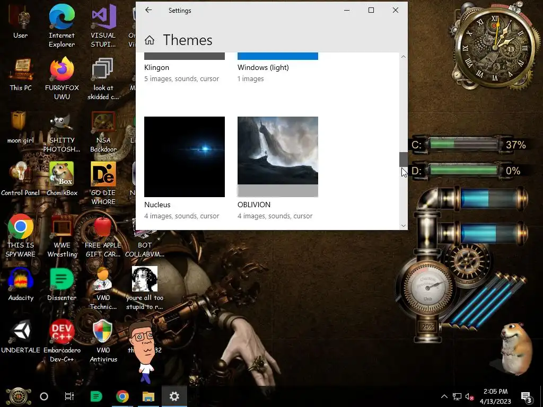
Task: Open the steampunk Start button
Action: [19, 396]
